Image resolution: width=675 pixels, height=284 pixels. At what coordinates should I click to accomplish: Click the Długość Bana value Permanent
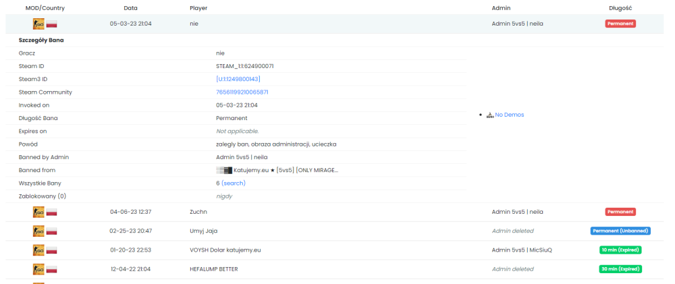pyautogui.click(x=232, y=118)
